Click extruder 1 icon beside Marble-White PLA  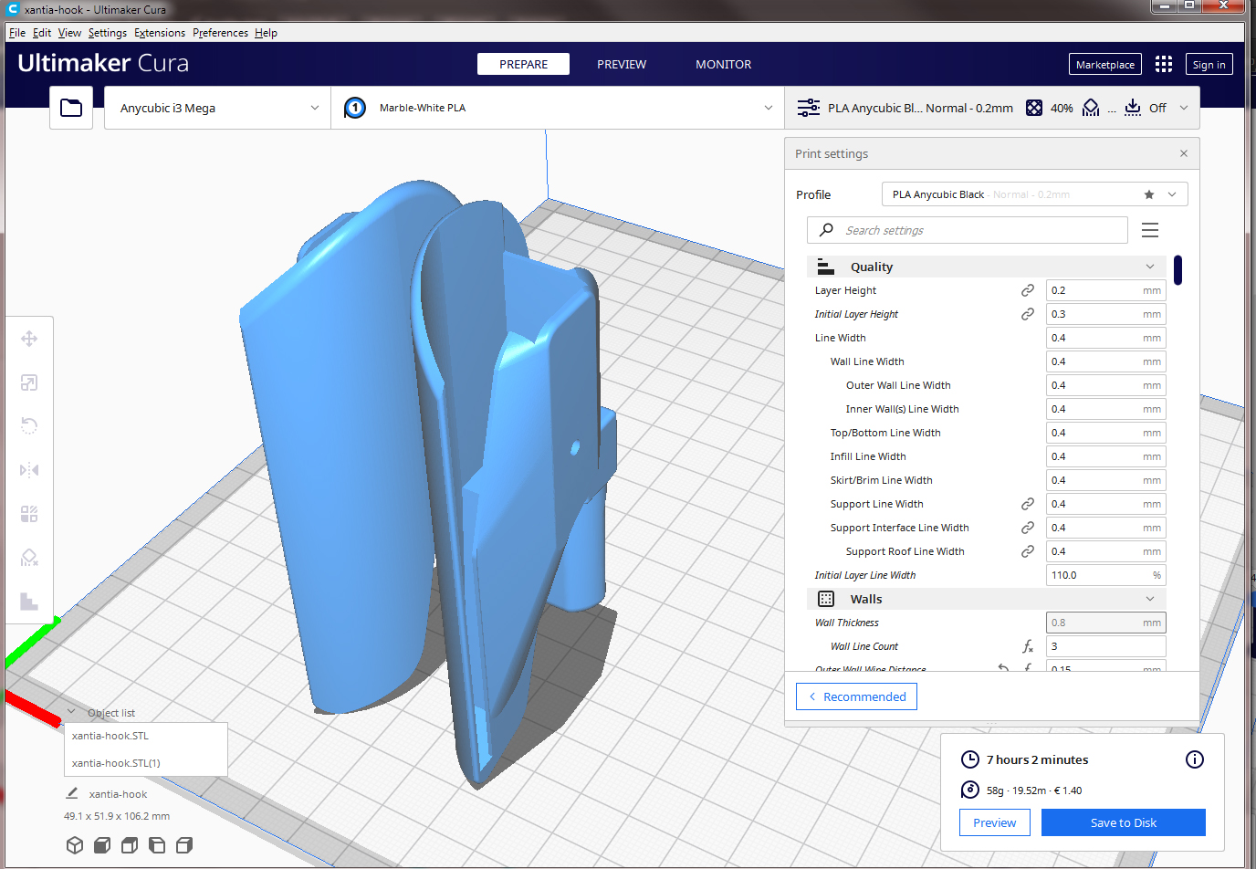[355, 108]
